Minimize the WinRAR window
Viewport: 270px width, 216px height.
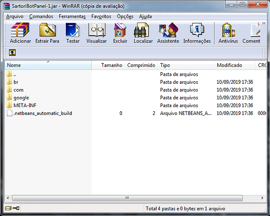tap(231, 5)
